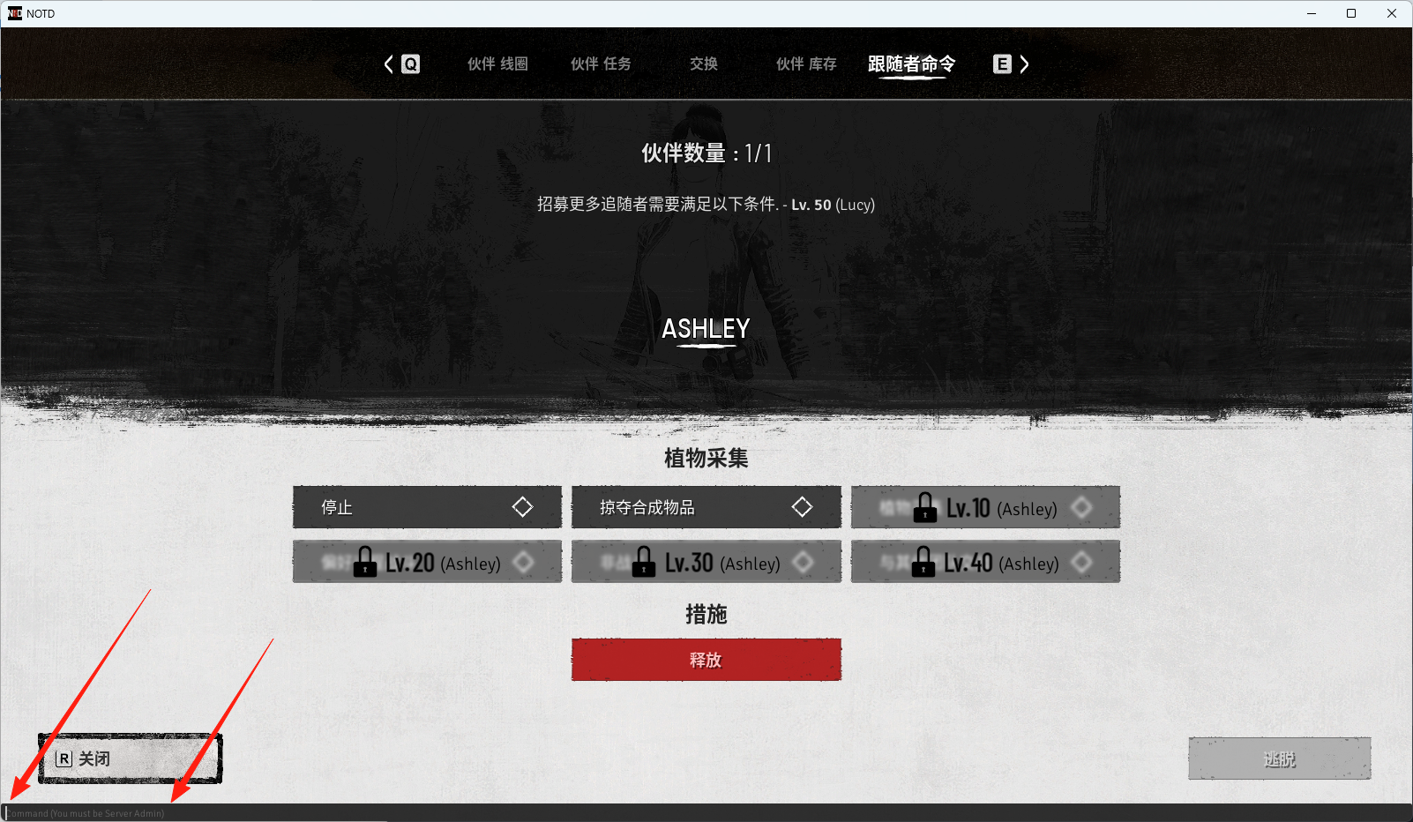Open the 伙伴 库存 tab
Screen dimensions: 1413x822
(806, 64)
